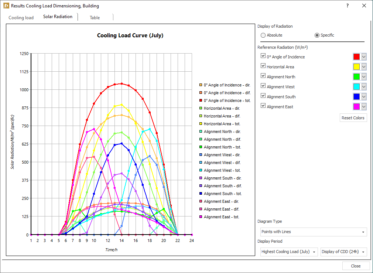Viewport: 373px width, 273px height.
Task: Select the Absolute radiation display option
Action: pyautogui.click(x=271, y=35)
